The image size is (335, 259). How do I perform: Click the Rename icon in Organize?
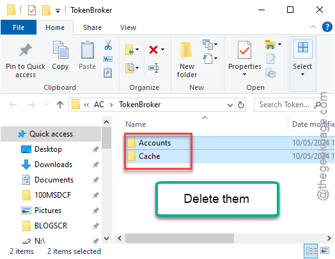pyautogui.click(x=153, y=68)
